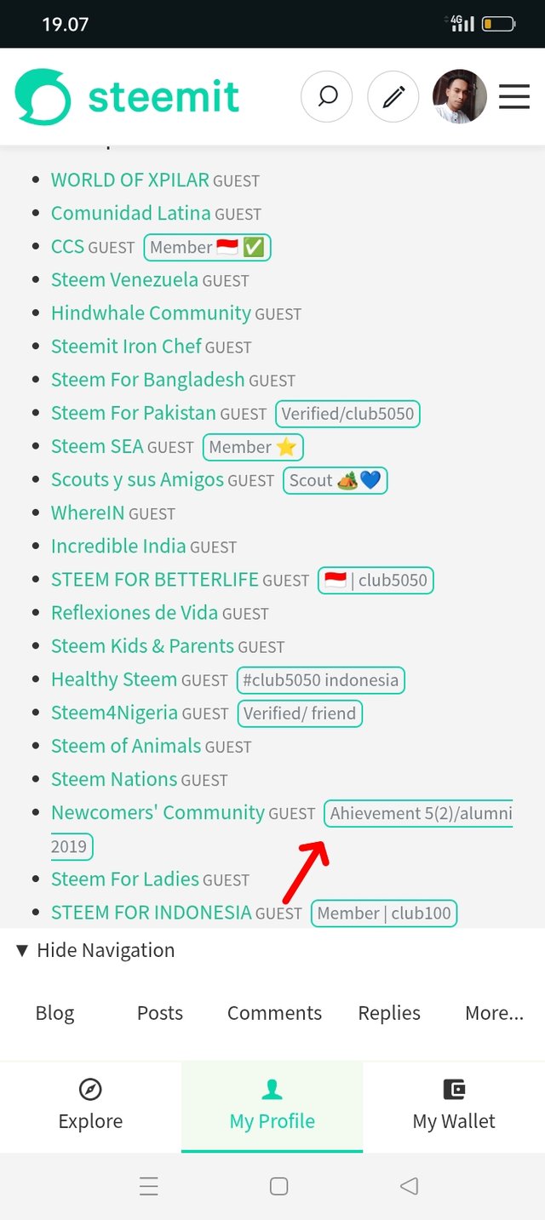Switch to the Posts tab
Screen dimensions: 545x1220
(x=160, y=1013)
